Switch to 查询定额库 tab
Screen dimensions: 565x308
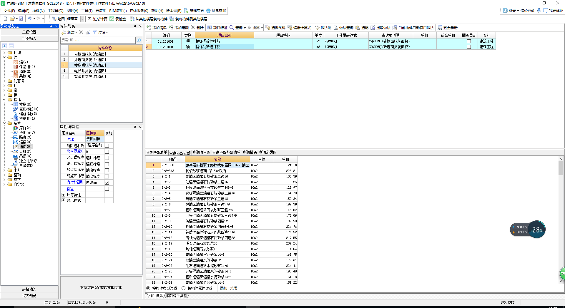coord(267,152)
